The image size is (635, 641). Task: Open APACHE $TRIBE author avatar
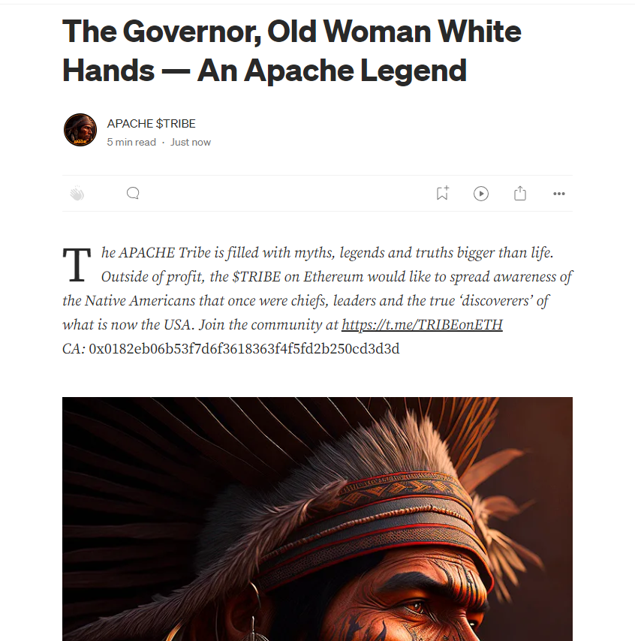pos(80,130)
